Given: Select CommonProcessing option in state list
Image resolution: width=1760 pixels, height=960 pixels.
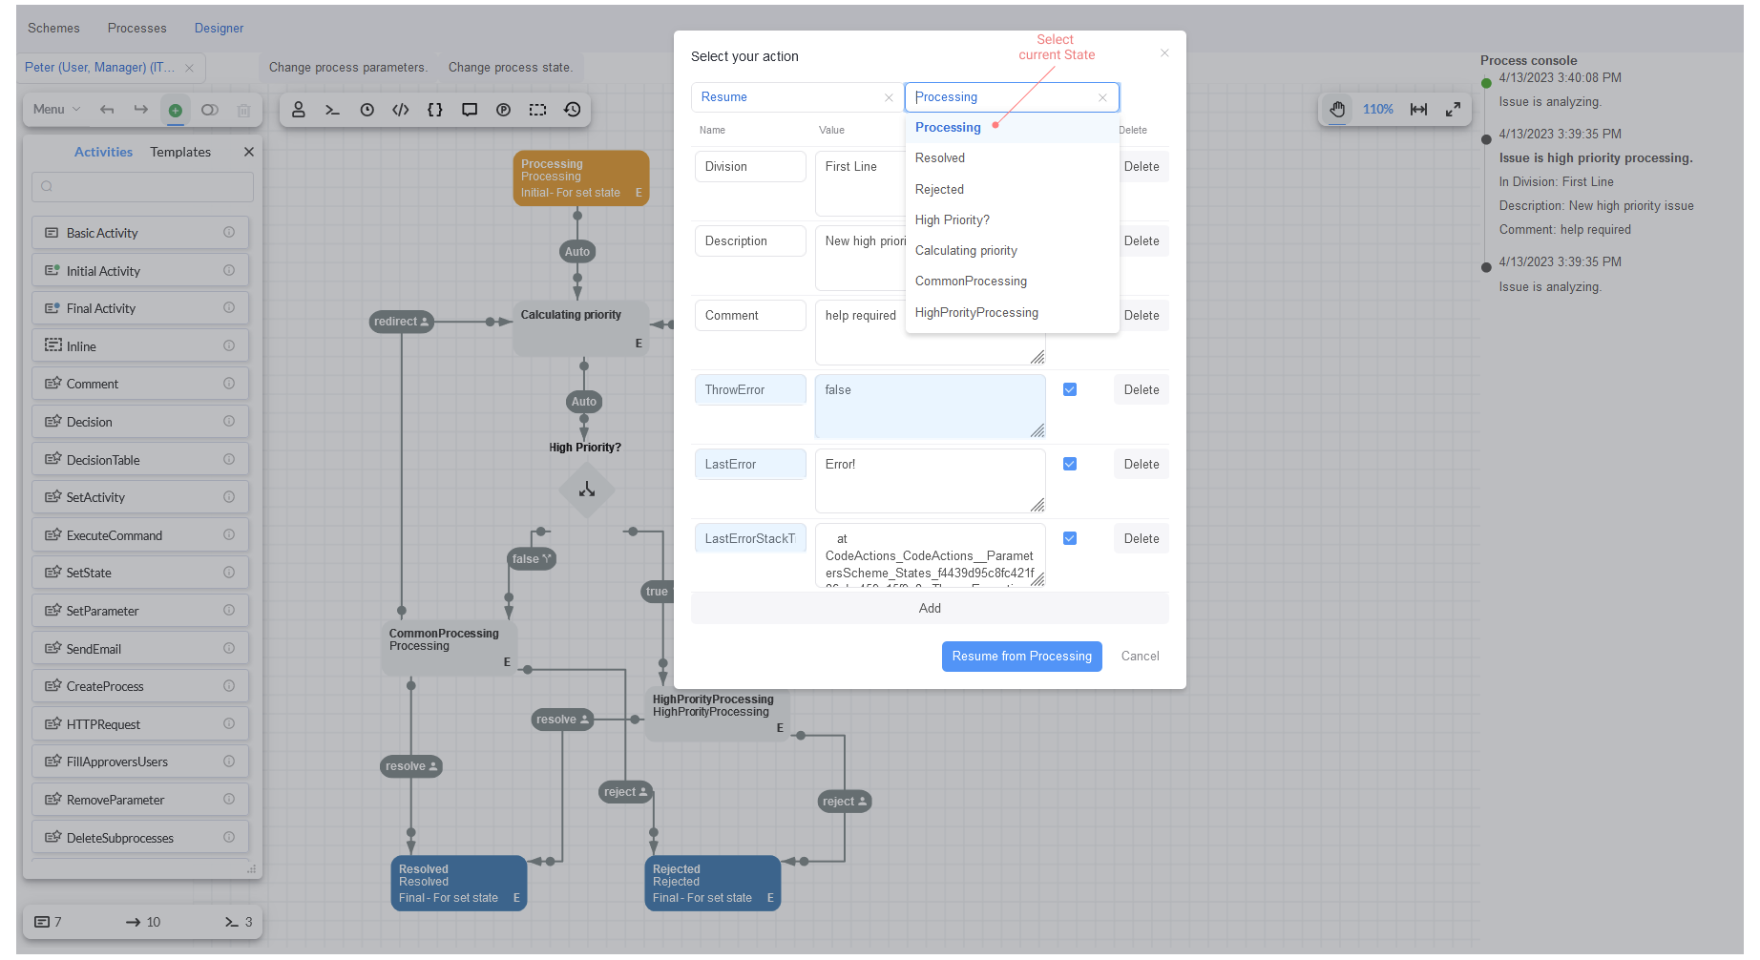Looking at the screenshot, I should pos(1012,282).
